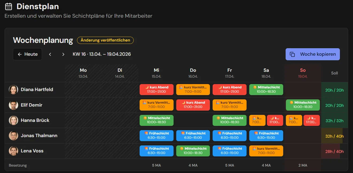The image size is (353, 173).
Task: Open Elif Demir's Sunday Mittelschicht shift
Action: point(303,105)
